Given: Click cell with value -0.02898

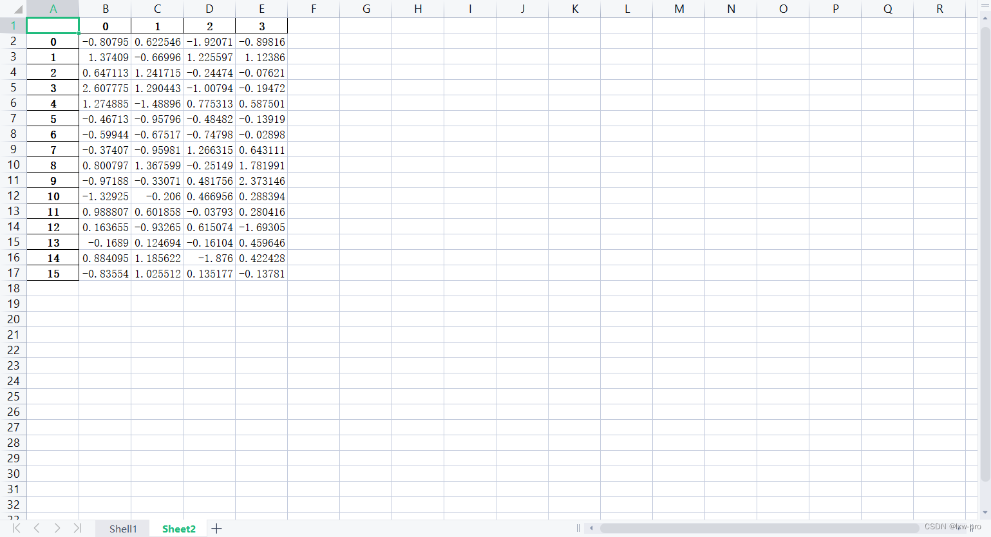Looking at the screenshot, I should tap(261, 134).
